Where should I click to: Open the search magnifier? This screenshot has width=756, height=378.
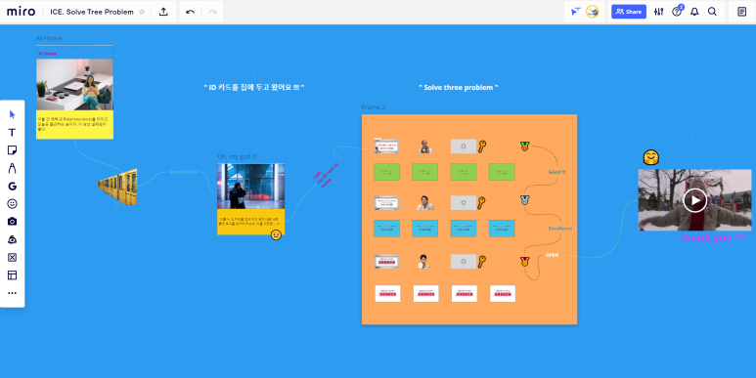click(712, 12)
